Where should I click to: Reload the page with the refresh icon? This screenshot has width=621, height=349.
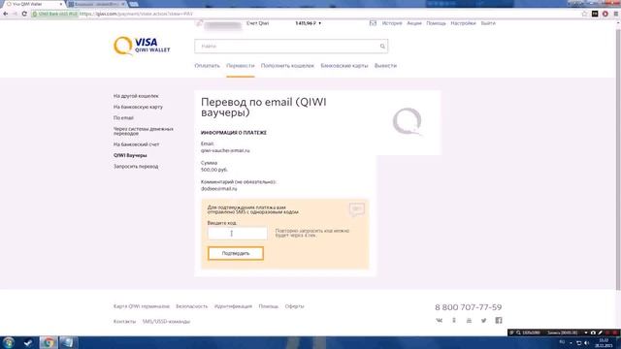(x=24, y=14)
